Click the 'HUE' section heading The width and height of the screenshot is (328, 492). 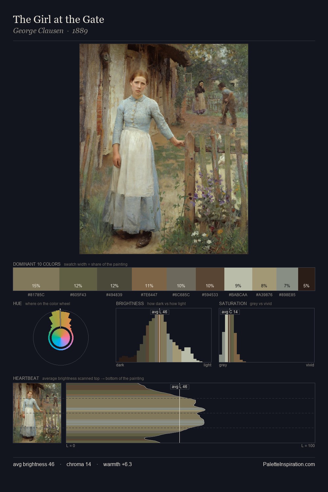point(17,303)
